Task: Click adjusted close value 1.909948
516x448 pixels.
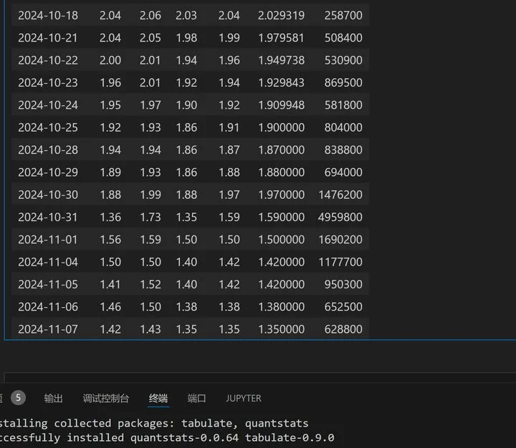Action: tap(282, 105)
